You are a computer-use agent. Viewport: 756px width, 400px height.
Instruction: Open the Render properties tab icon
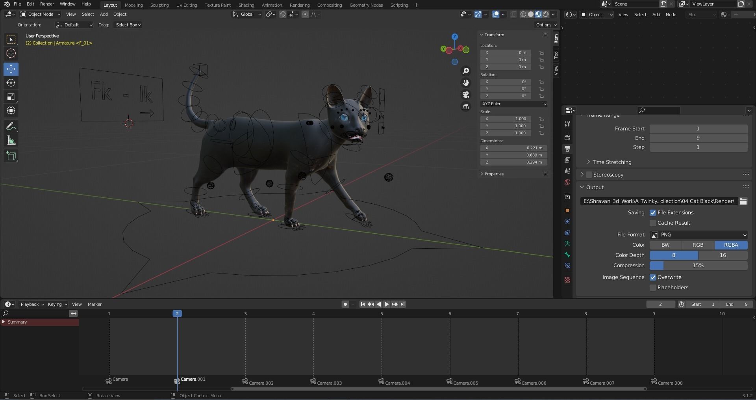pyautogui.click(x=567, y=138)
